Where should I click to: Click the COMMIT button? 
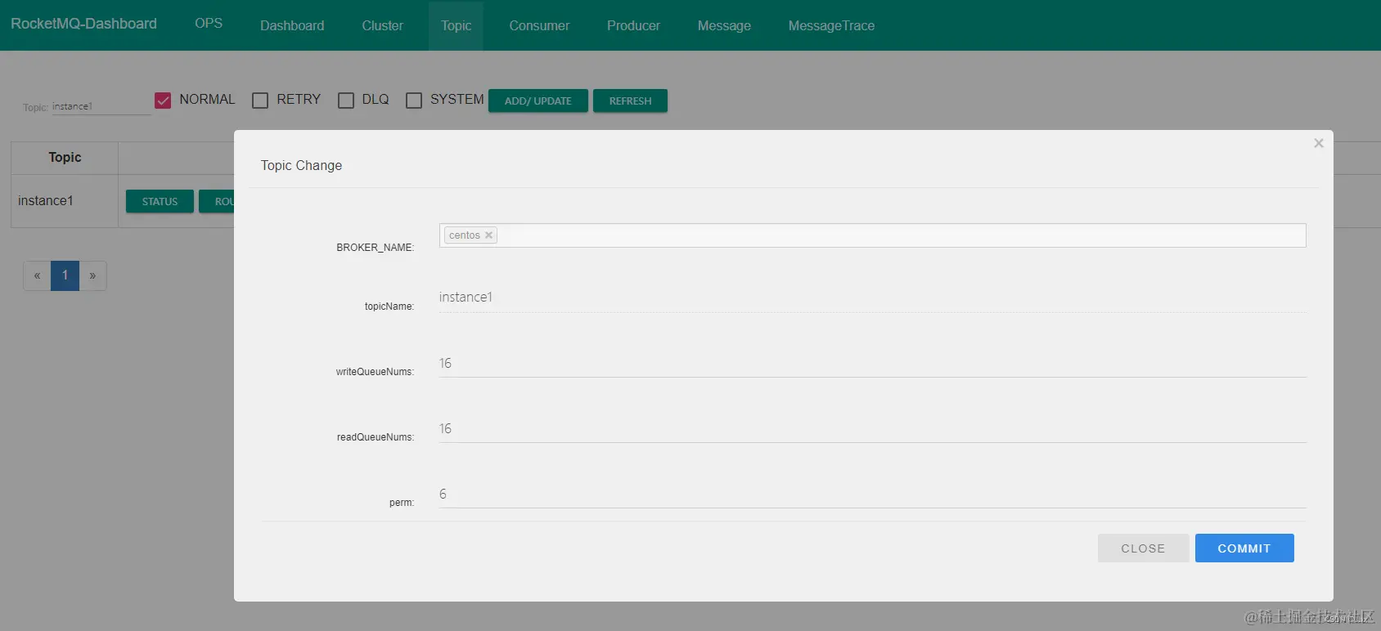pyautogui.click(x=1244, y=548)
